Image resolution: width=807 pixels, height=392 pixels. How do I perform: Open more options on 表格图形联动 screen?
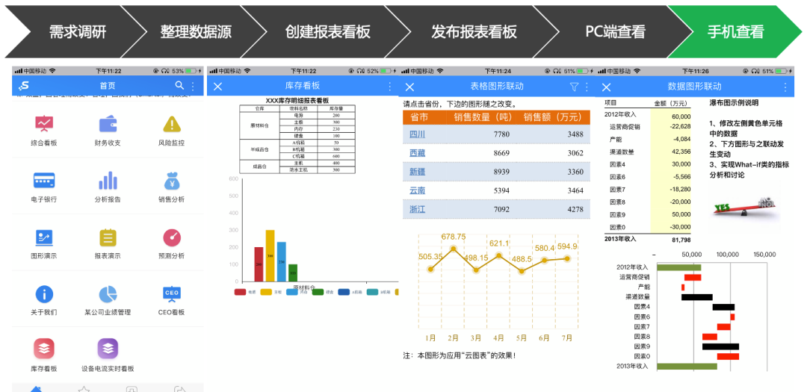(x=587, y=87)
